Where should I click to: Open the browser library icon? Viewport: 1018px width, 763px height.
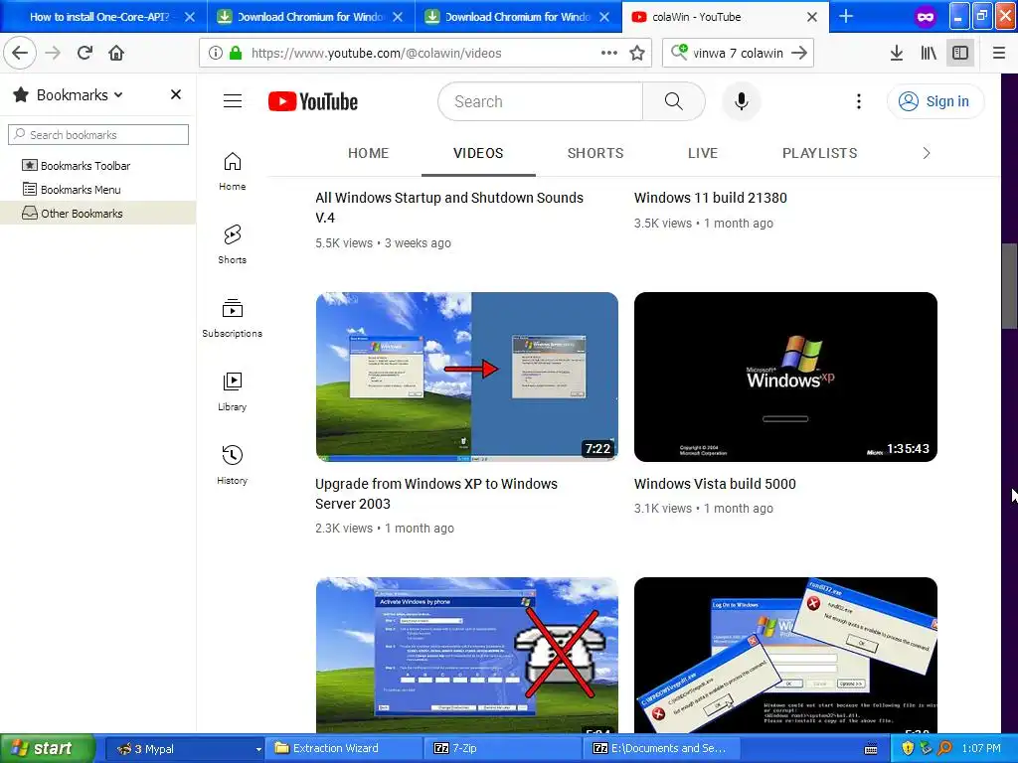[x=929, y=53]
